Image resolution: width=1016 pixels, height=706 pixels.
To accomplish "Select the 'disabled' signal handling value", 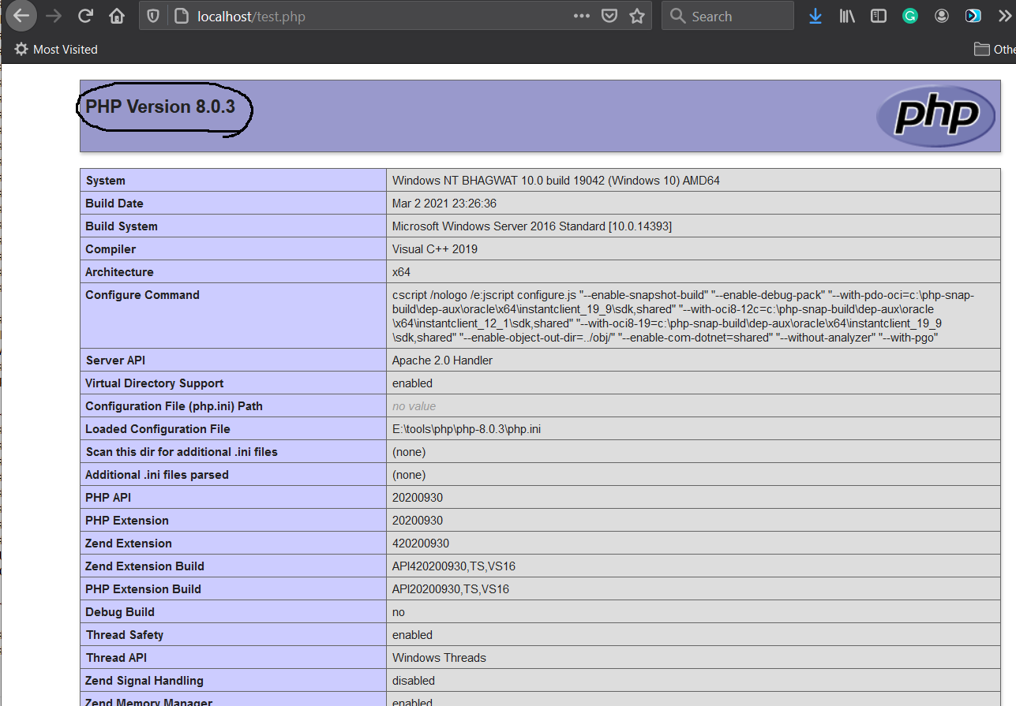I will 414,681.
